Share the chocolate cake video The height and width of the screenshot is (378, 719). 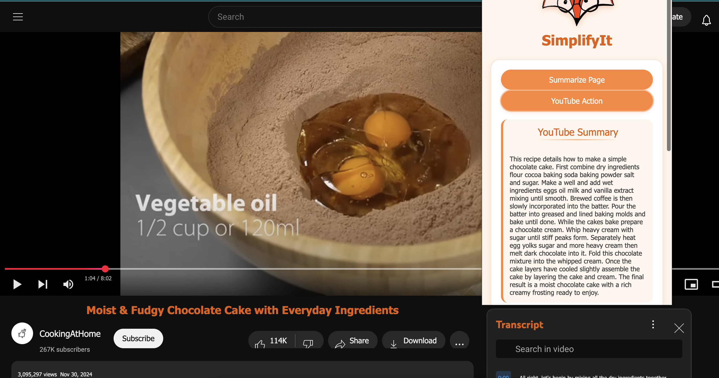click(x=352, y=341)
